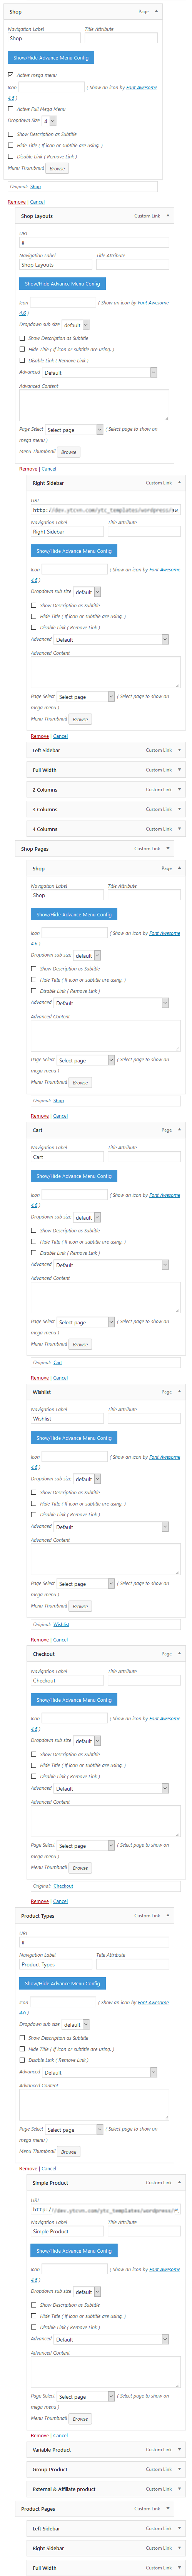Click Browse button in Shop Layouts item

point(68,452)
